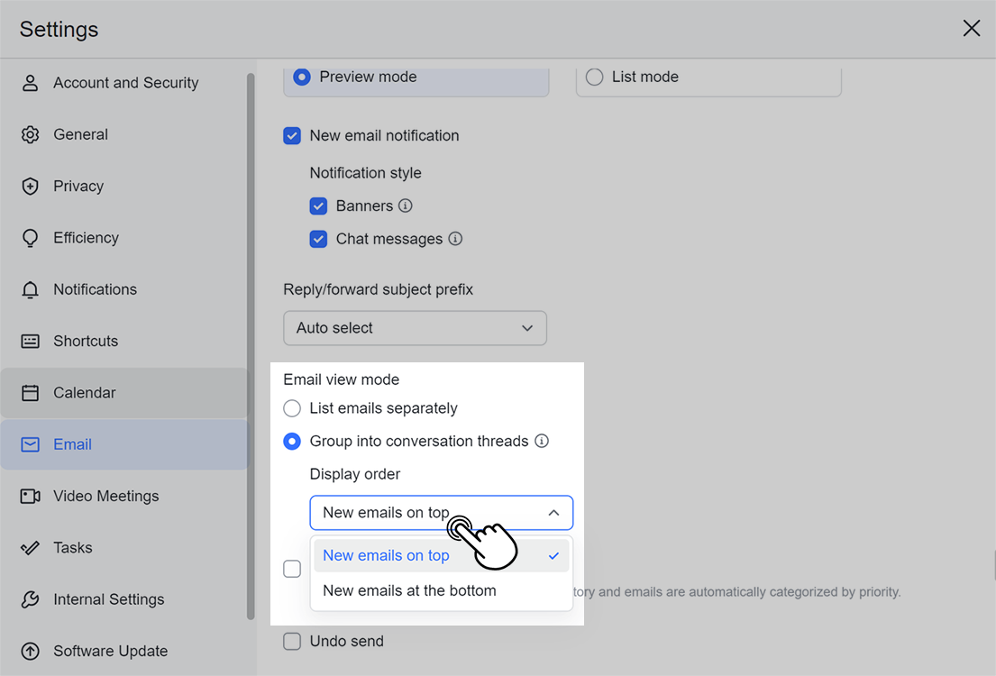Viewport: 996px width, 676px height.
Task: Pick New emails on top option
Action: [x=442, y=556]
